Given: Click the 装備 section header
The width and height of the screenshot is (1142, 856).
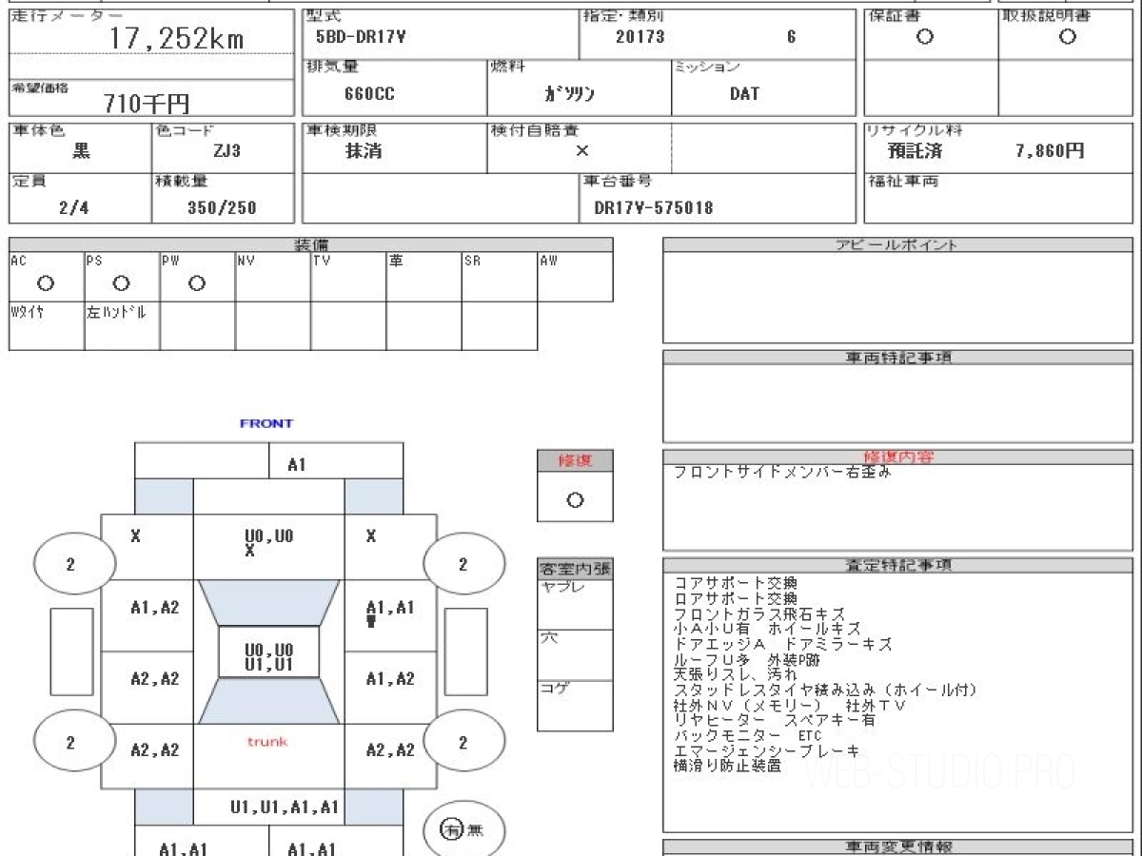Looking at the screenshot, I should [311, 244].
